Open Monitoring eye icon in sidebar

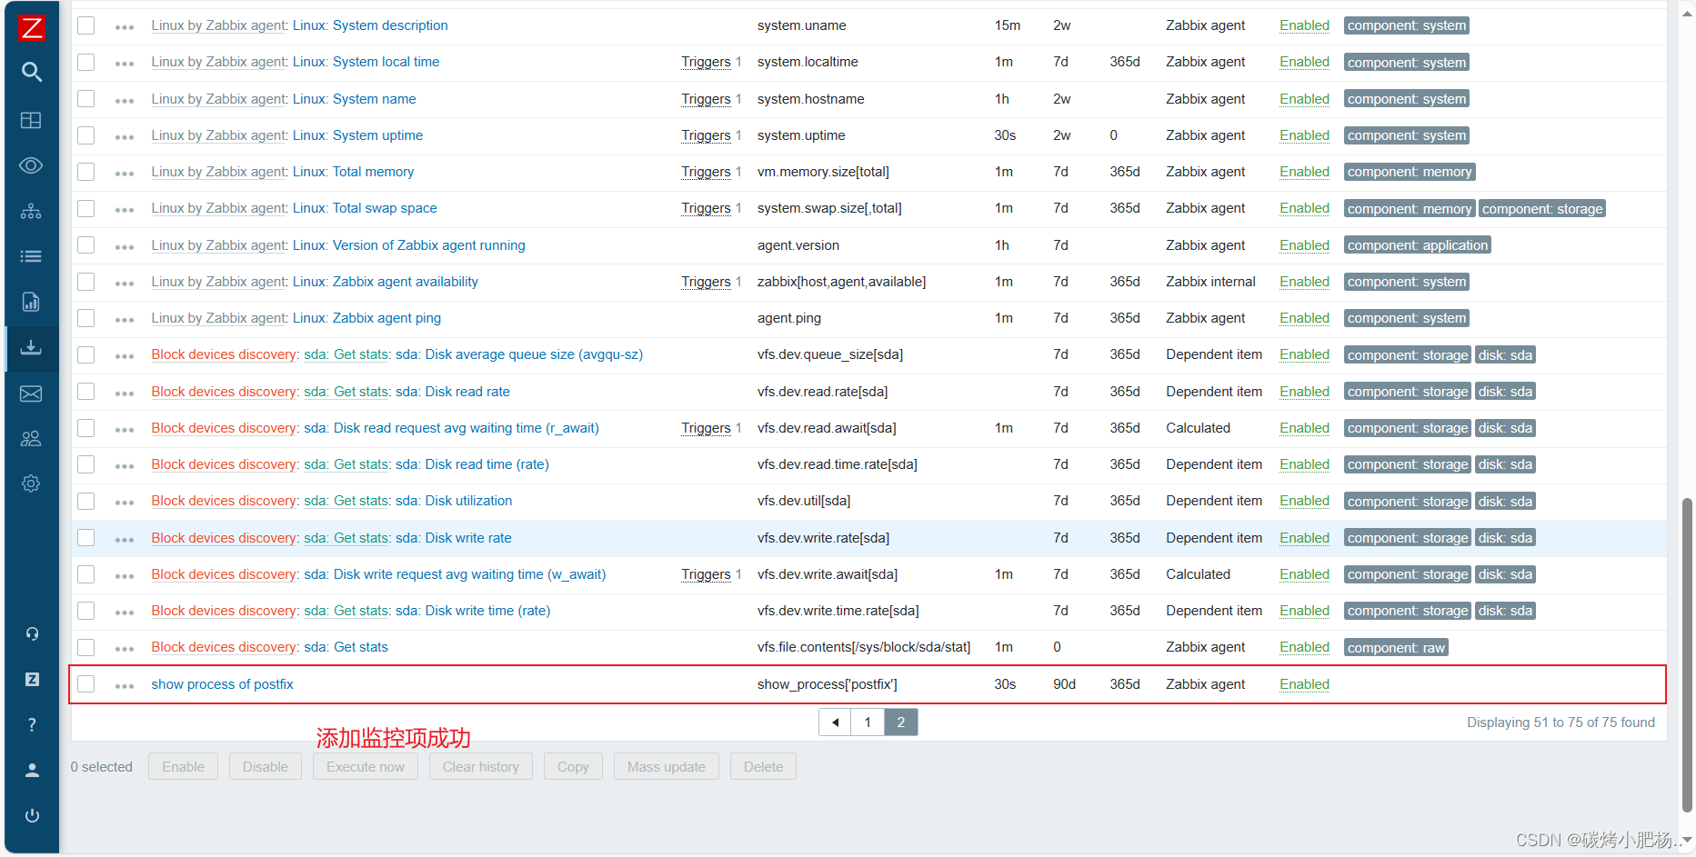(x=32, y=165)
